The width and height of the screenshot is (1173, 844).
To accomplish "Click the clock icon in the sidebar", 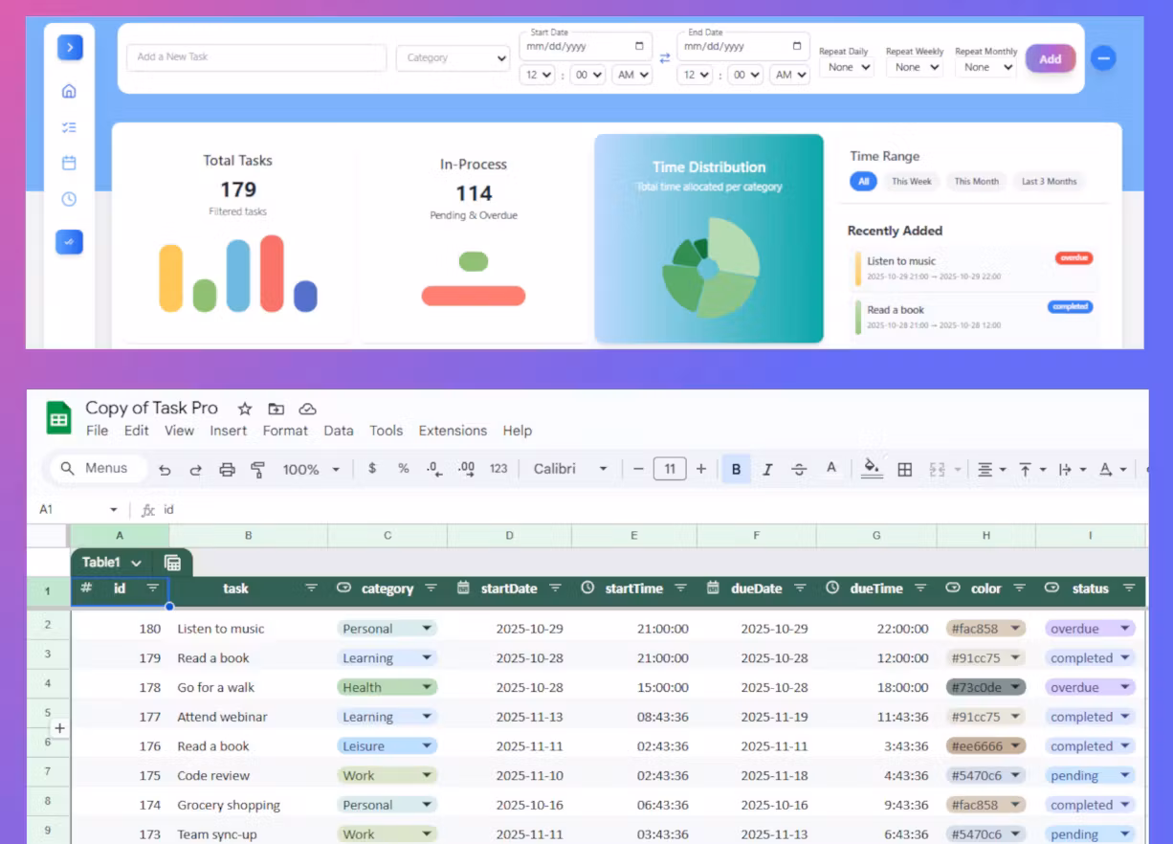I will 69,200.
